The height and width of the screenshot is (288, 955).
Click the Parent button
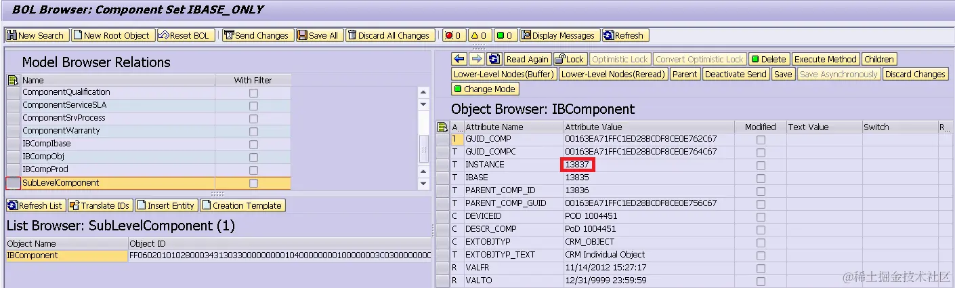(684, 74)
